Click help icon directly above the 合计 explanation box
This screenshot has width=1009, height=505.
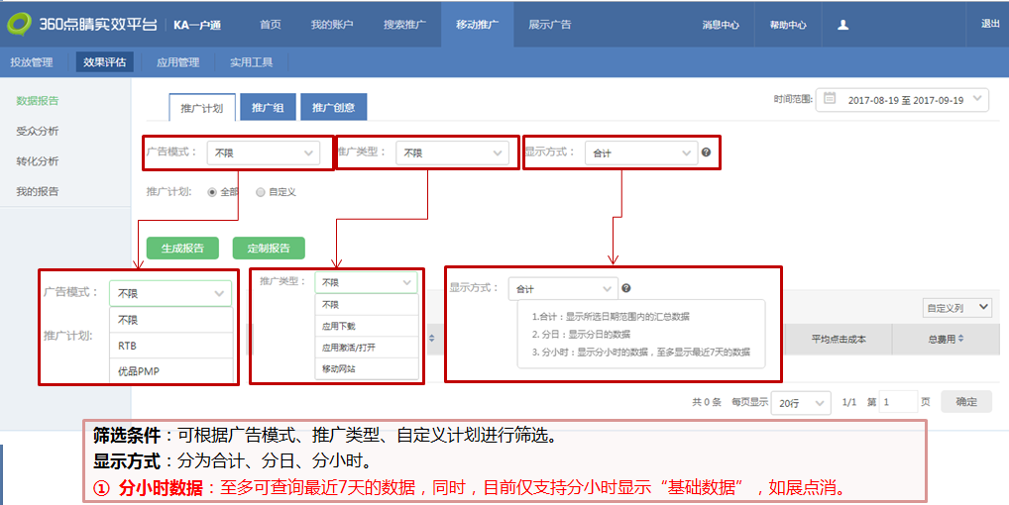[626, 288]
